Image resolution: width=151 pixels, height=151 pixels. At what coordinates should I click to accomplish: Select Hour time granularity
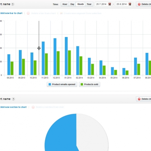tap(65, 4)
